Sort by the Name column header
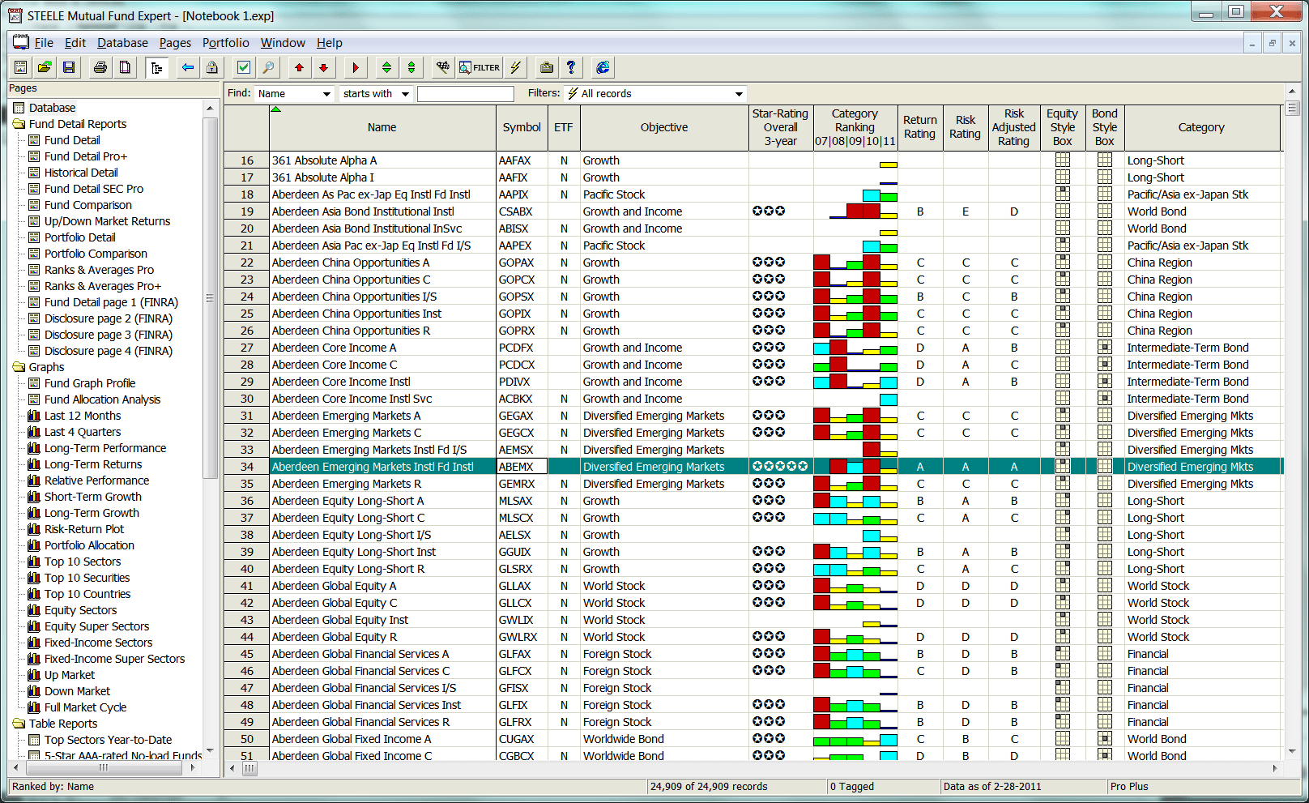 (x=382, y=127)
